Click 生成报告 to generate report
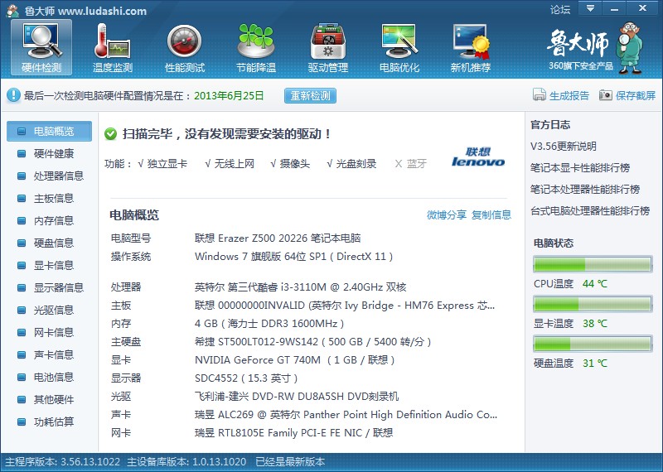The width and height of the screenshot is (663, 472). 569,95
